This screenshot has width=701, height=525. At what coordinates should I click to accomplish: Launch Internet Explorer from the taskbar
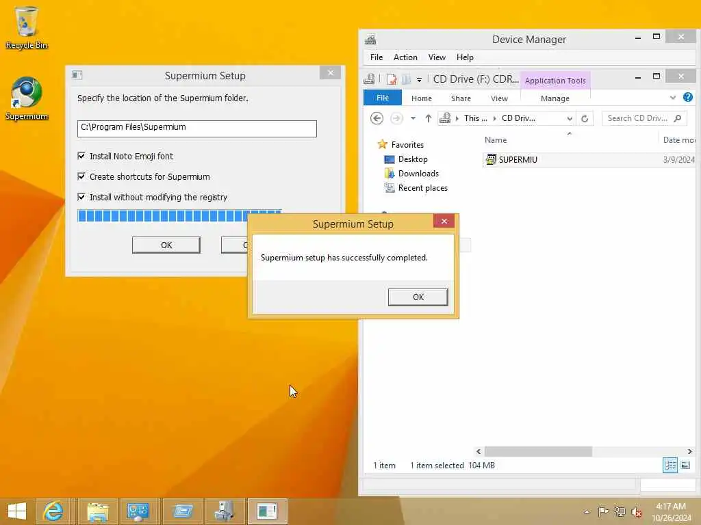(53, 511)
